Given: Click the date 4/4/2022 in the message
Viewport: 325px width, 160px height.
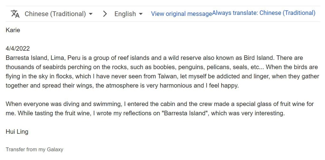Looking at the screenshot, I should tap(18, 48).
